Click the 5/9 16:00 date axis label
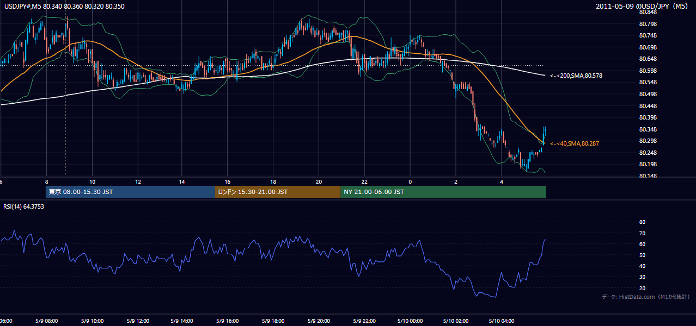The width and height of the screenshot is (696, 326). [x=228, y=321]
